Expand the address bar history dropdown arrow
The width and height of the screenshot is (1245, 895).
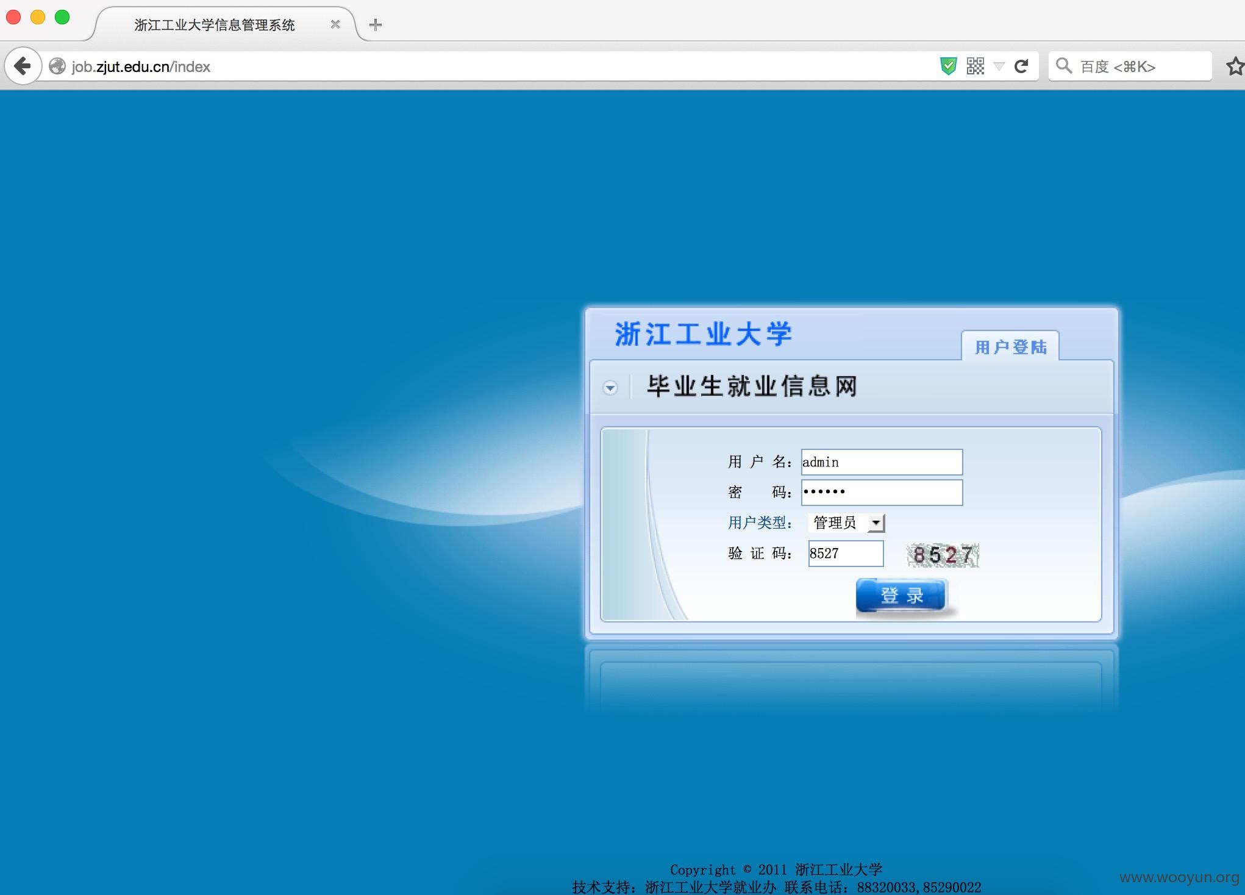click(999, 66)
